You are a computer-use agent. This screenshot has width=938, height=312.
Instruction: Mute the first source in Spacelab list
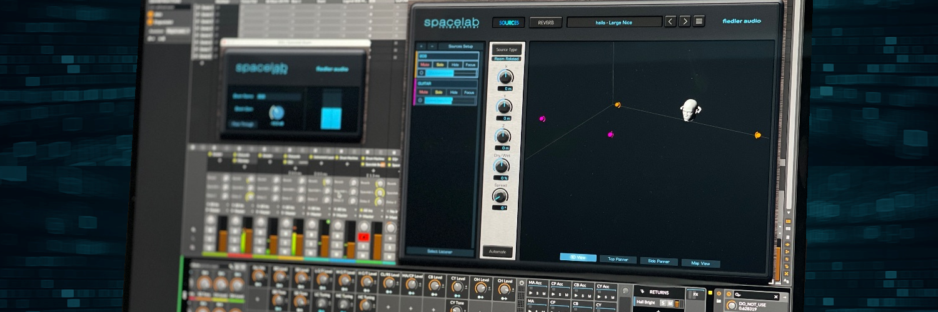(425, 64)
